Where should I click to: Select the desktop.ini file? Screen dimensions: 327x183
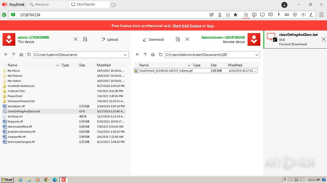64,116
